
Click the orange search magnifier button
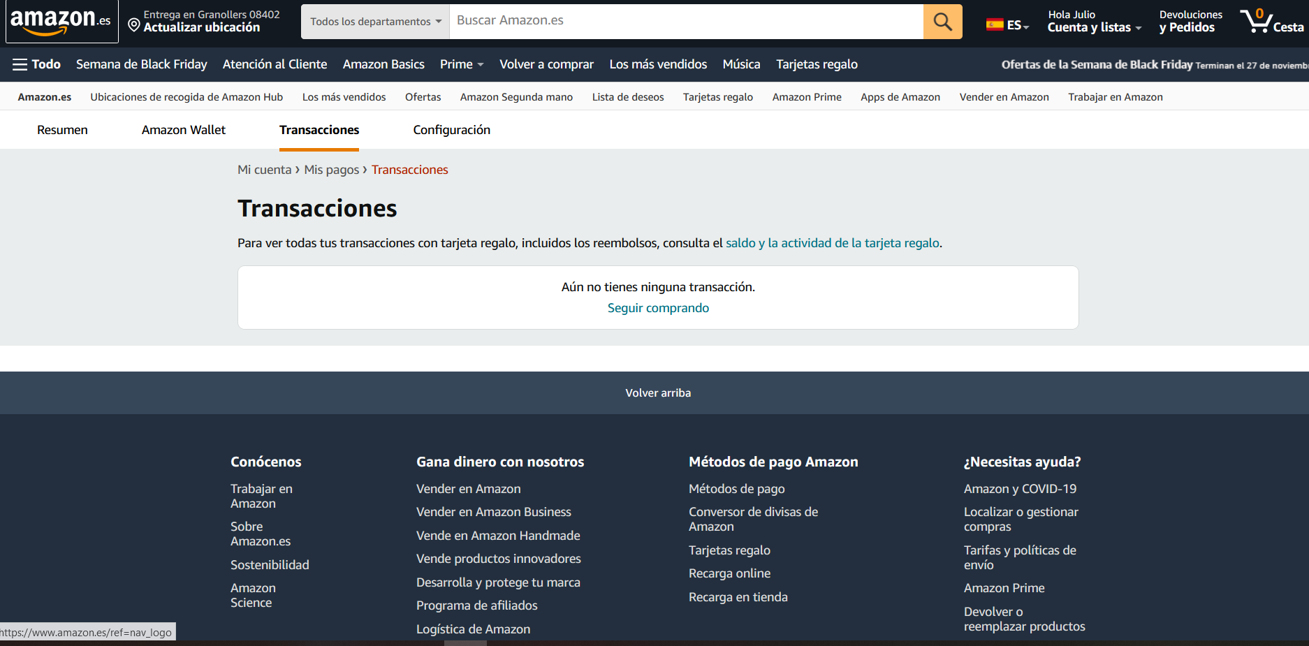pos(942,22)
